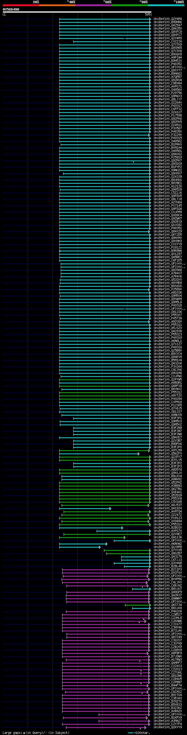The height and width of the screenshot is (735, 187).
Task: Click the purple identity legend segment
Action: pos(93,5)
